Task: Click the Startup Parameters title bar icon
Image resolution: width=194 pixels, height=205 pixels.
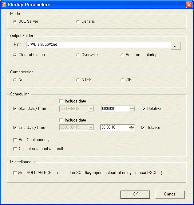Action: click(4, 5)
